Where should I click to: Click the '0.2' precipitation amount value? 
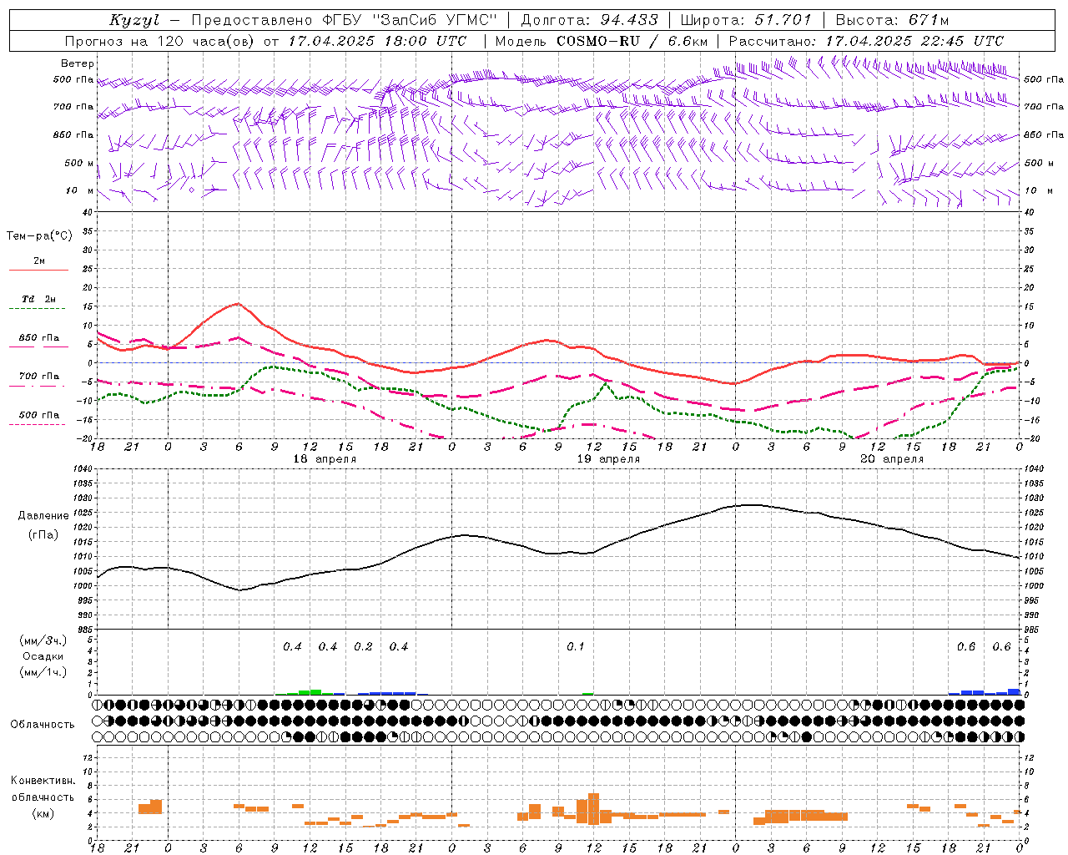point(364,647)
